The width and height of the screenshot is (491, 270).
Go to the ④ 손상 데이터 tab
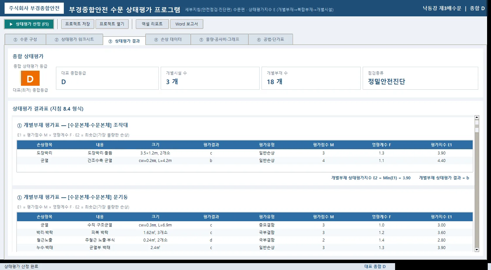click(168, 39)
